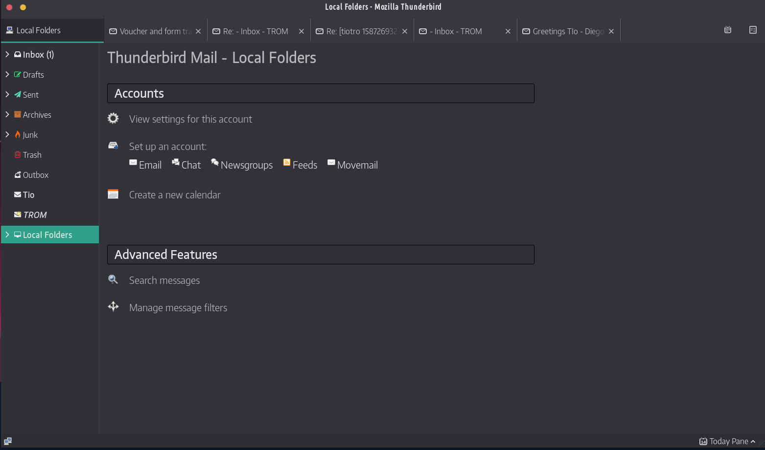The height and width of the screenshot is (450, 765).
Task: Set up a Feeds account
Action: [x=305, y=165]
